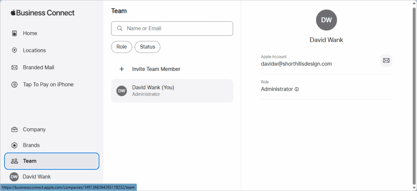
Task: Open the Team section in sidebar
Action: [52, 161]
